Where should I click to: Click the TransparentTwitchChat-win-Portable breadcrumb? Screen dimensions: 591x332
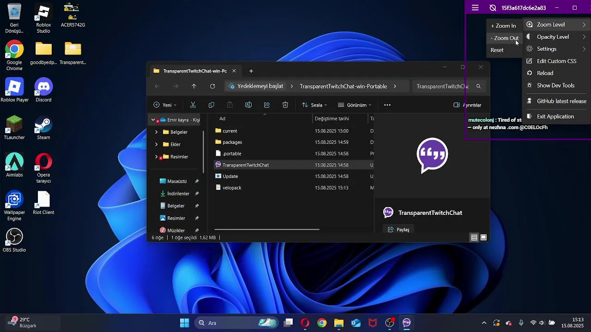343,86
